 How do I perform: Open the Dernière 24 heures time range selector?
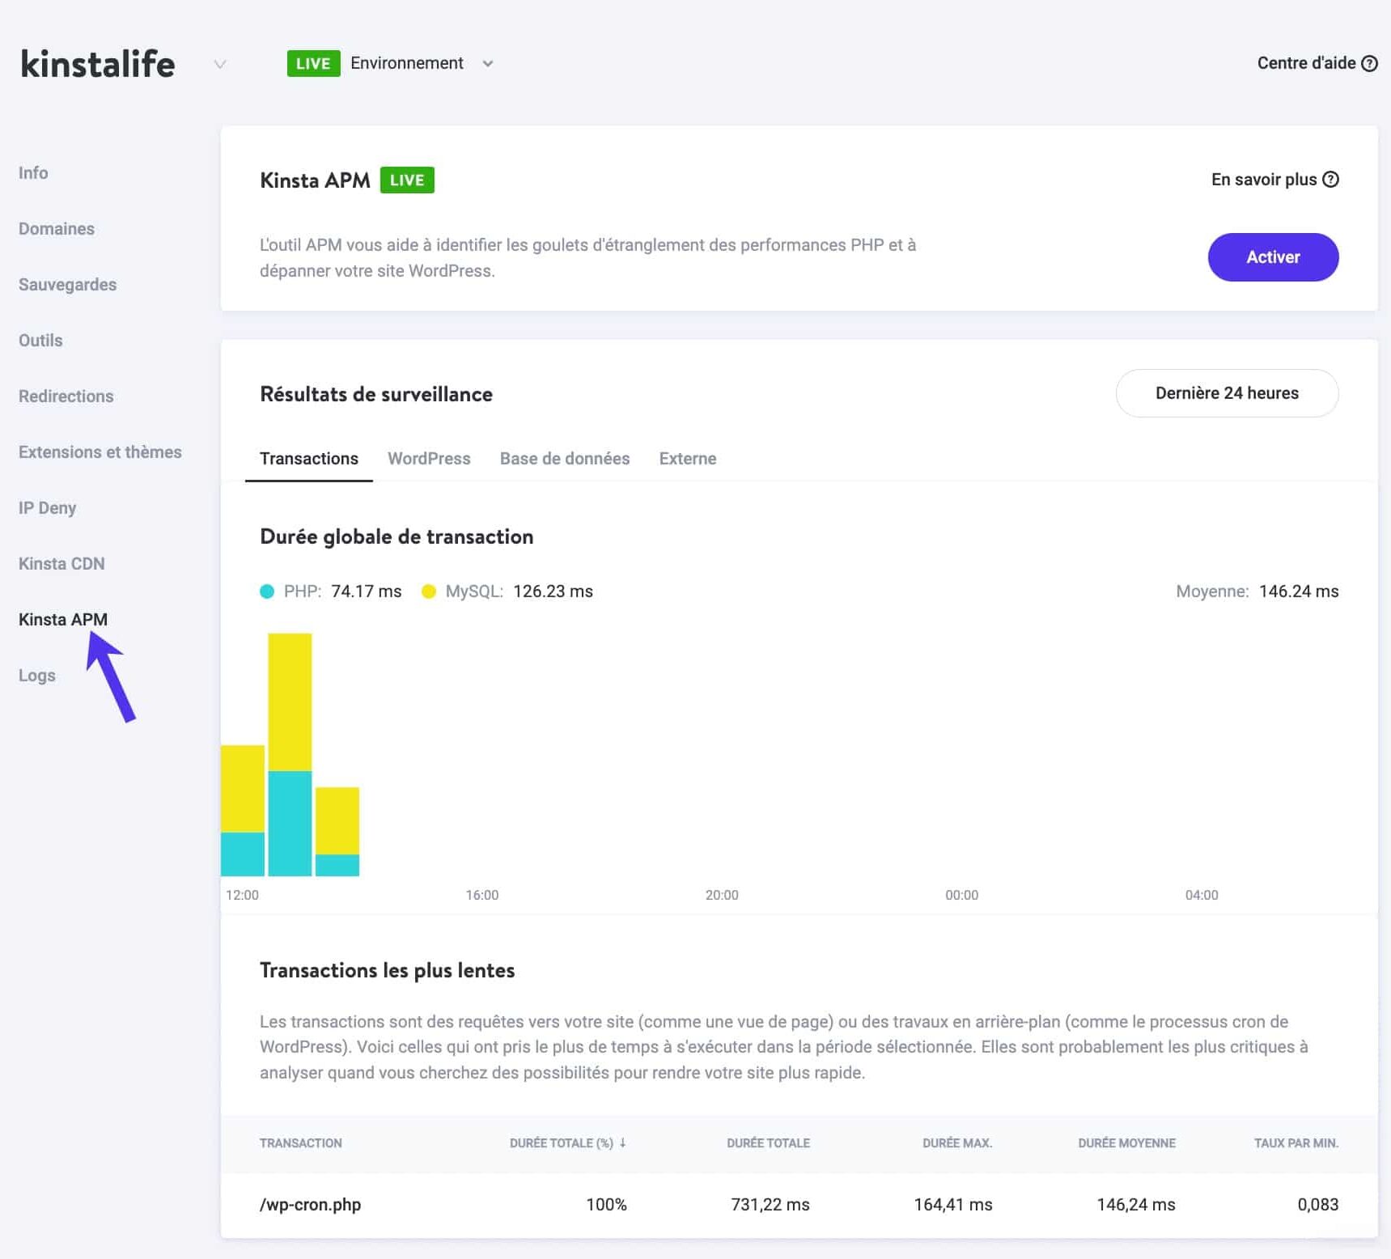click(1226, 393)
